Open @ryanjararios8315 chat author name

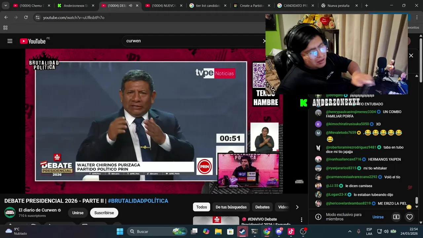(x=341, y=168)
